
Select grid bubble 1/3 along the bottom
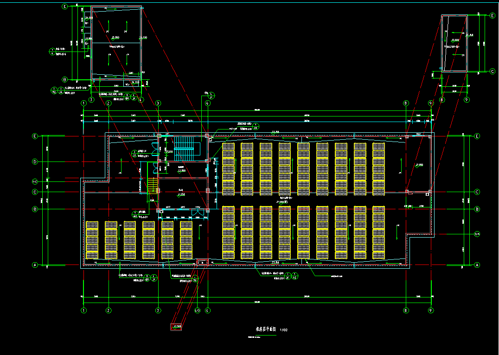pyautogui.click(x=197, y=310)
